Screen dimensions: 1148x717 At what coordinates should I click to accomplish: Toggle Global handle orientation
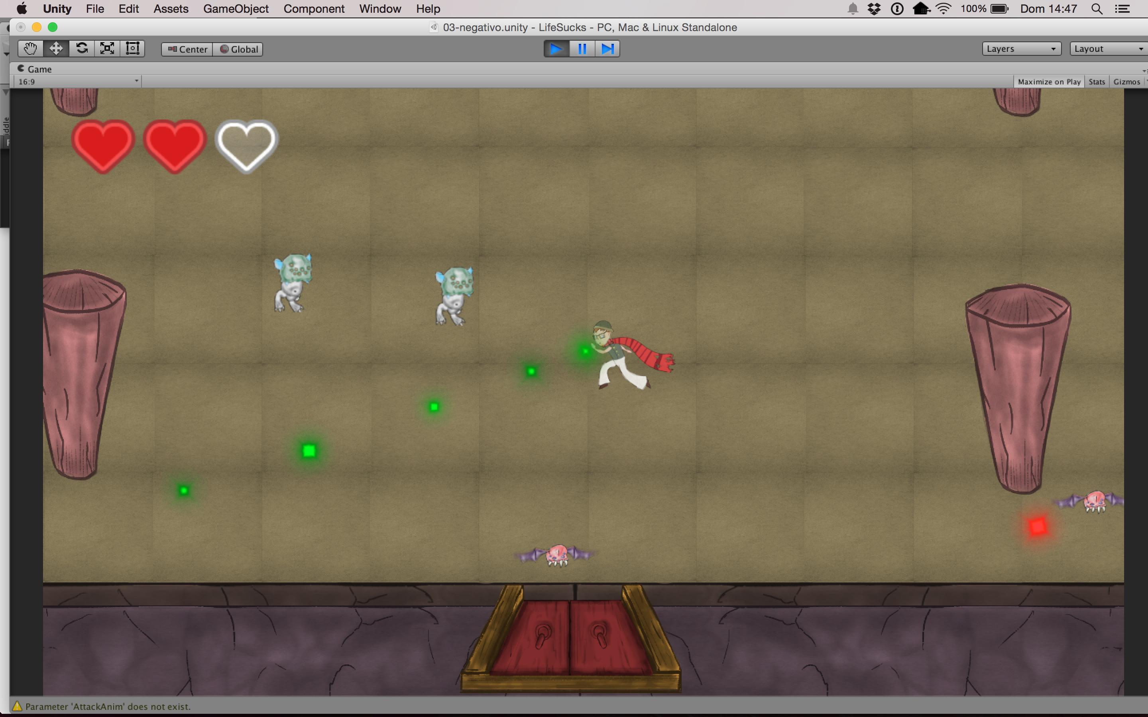[238, 49]
